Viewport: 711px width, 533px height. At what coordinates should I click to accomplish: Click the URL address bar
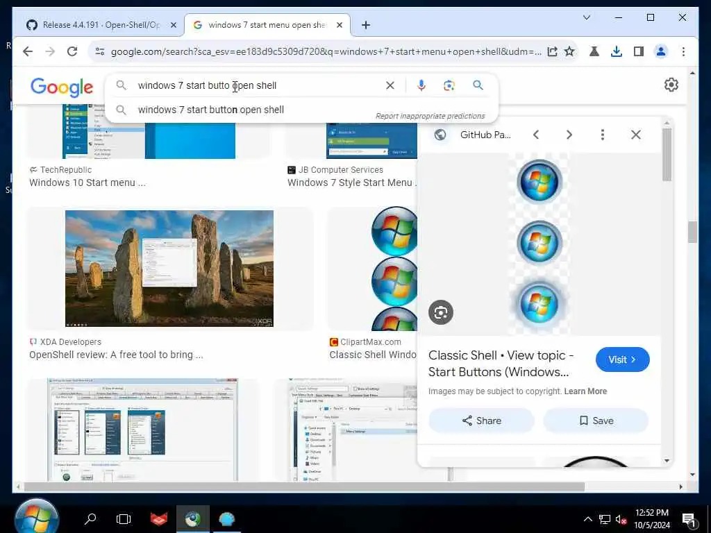326,51
